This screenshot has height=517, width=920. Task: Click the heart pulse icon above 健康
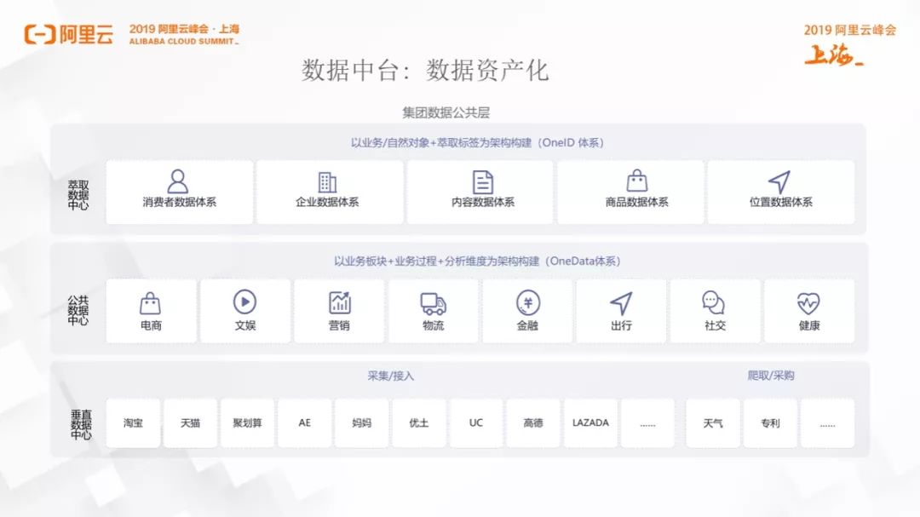(x=808, y=303)
